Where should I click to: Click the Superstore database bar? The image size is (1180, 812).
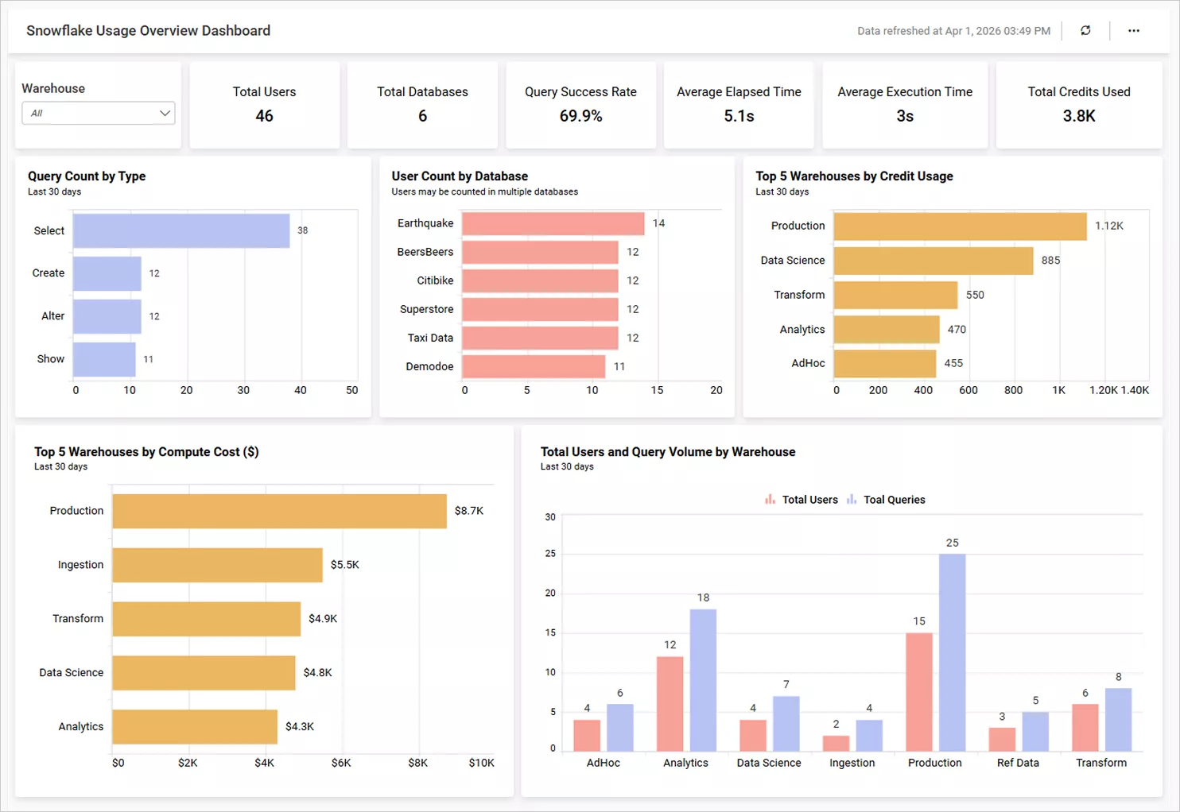541,309
